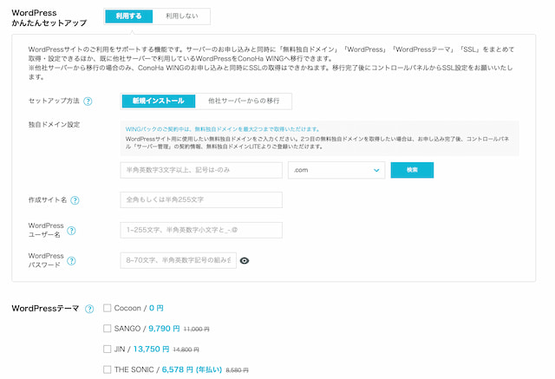Check the Cocoon theme checkbox
555x379 pixels.
tap(107, 308)
